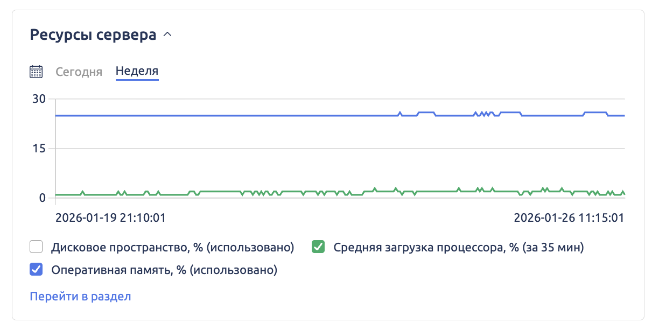659x330 pixels.
Task: Enable the Дисковое пространство checkbox
Action: (x=36, y=248)
